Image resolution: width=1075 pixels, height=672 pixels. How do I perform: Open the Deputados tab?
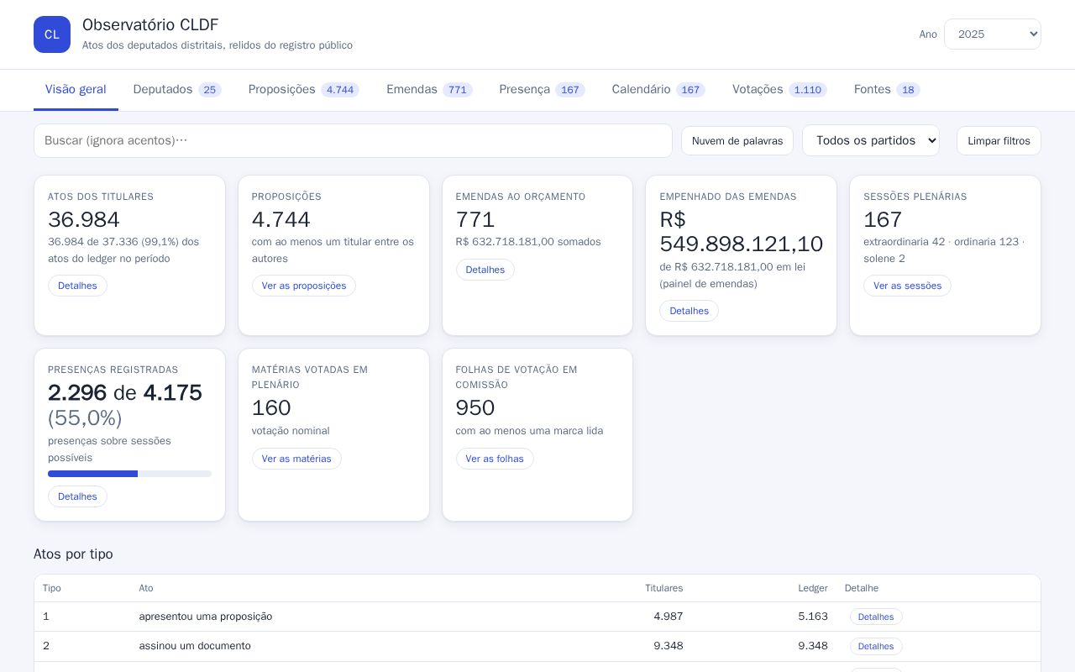tap(177, 90)
